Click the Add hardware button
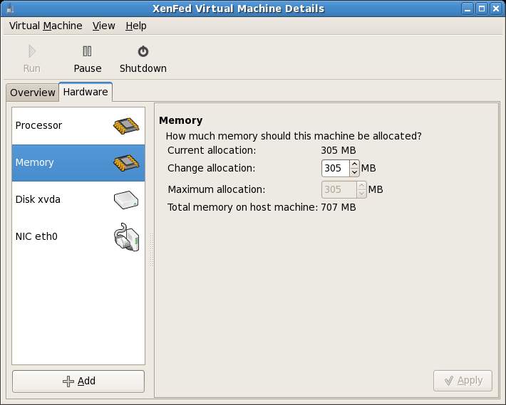 (78, 382)
